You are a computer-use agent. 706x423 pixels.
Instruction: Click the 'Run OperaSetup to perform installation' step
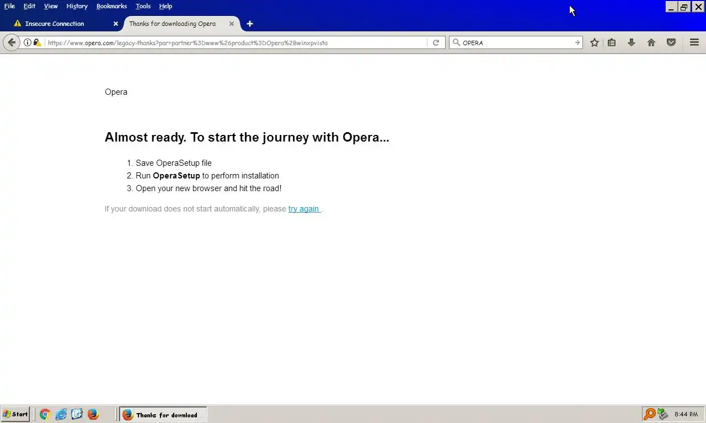[x=207, y=176]
